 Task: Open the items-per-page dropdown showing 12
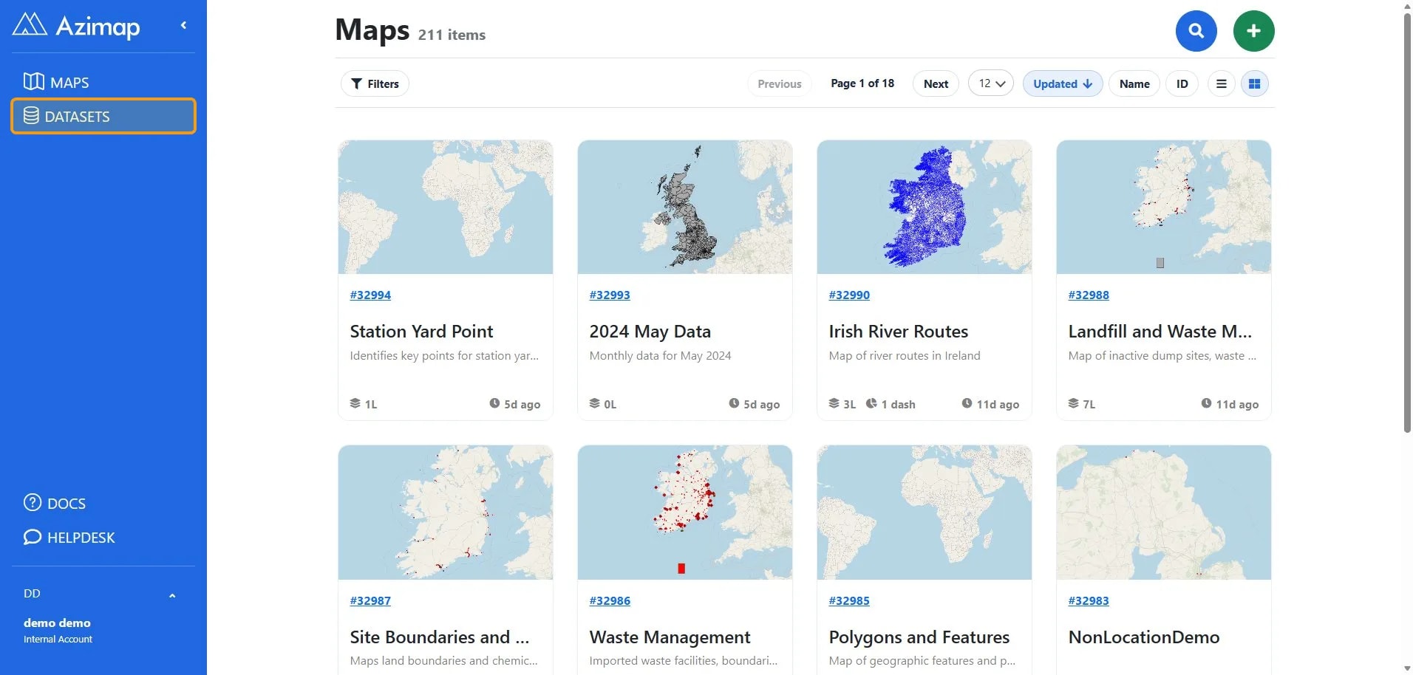(x=990, y=84)
